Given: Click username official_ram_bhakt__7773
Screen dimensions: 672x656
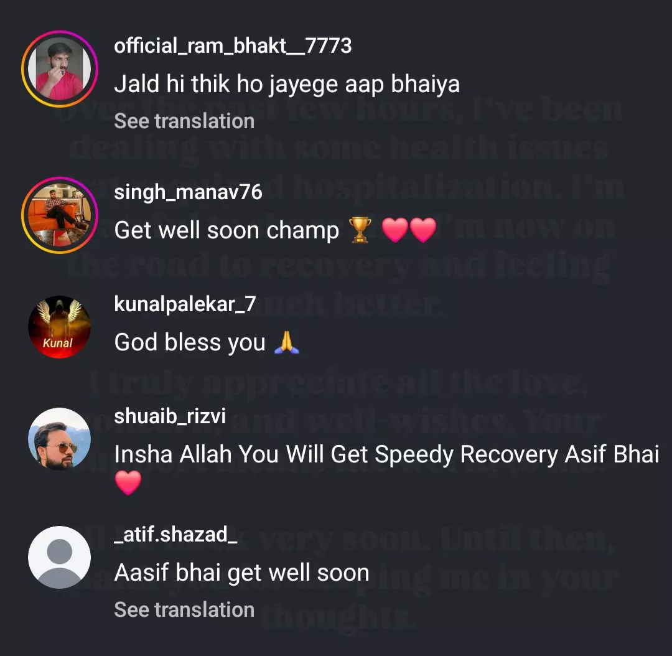Looking at the screenshot, I should [x=233, y=45].
